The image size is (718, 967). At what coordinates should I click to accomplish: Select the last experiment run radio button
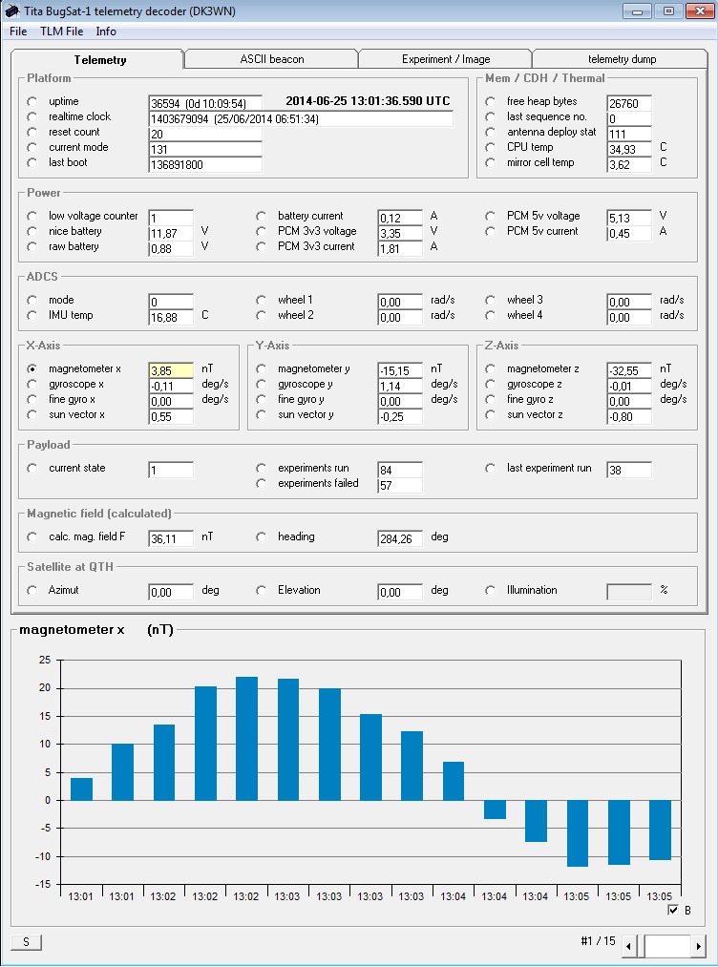[x=491, y=469]
